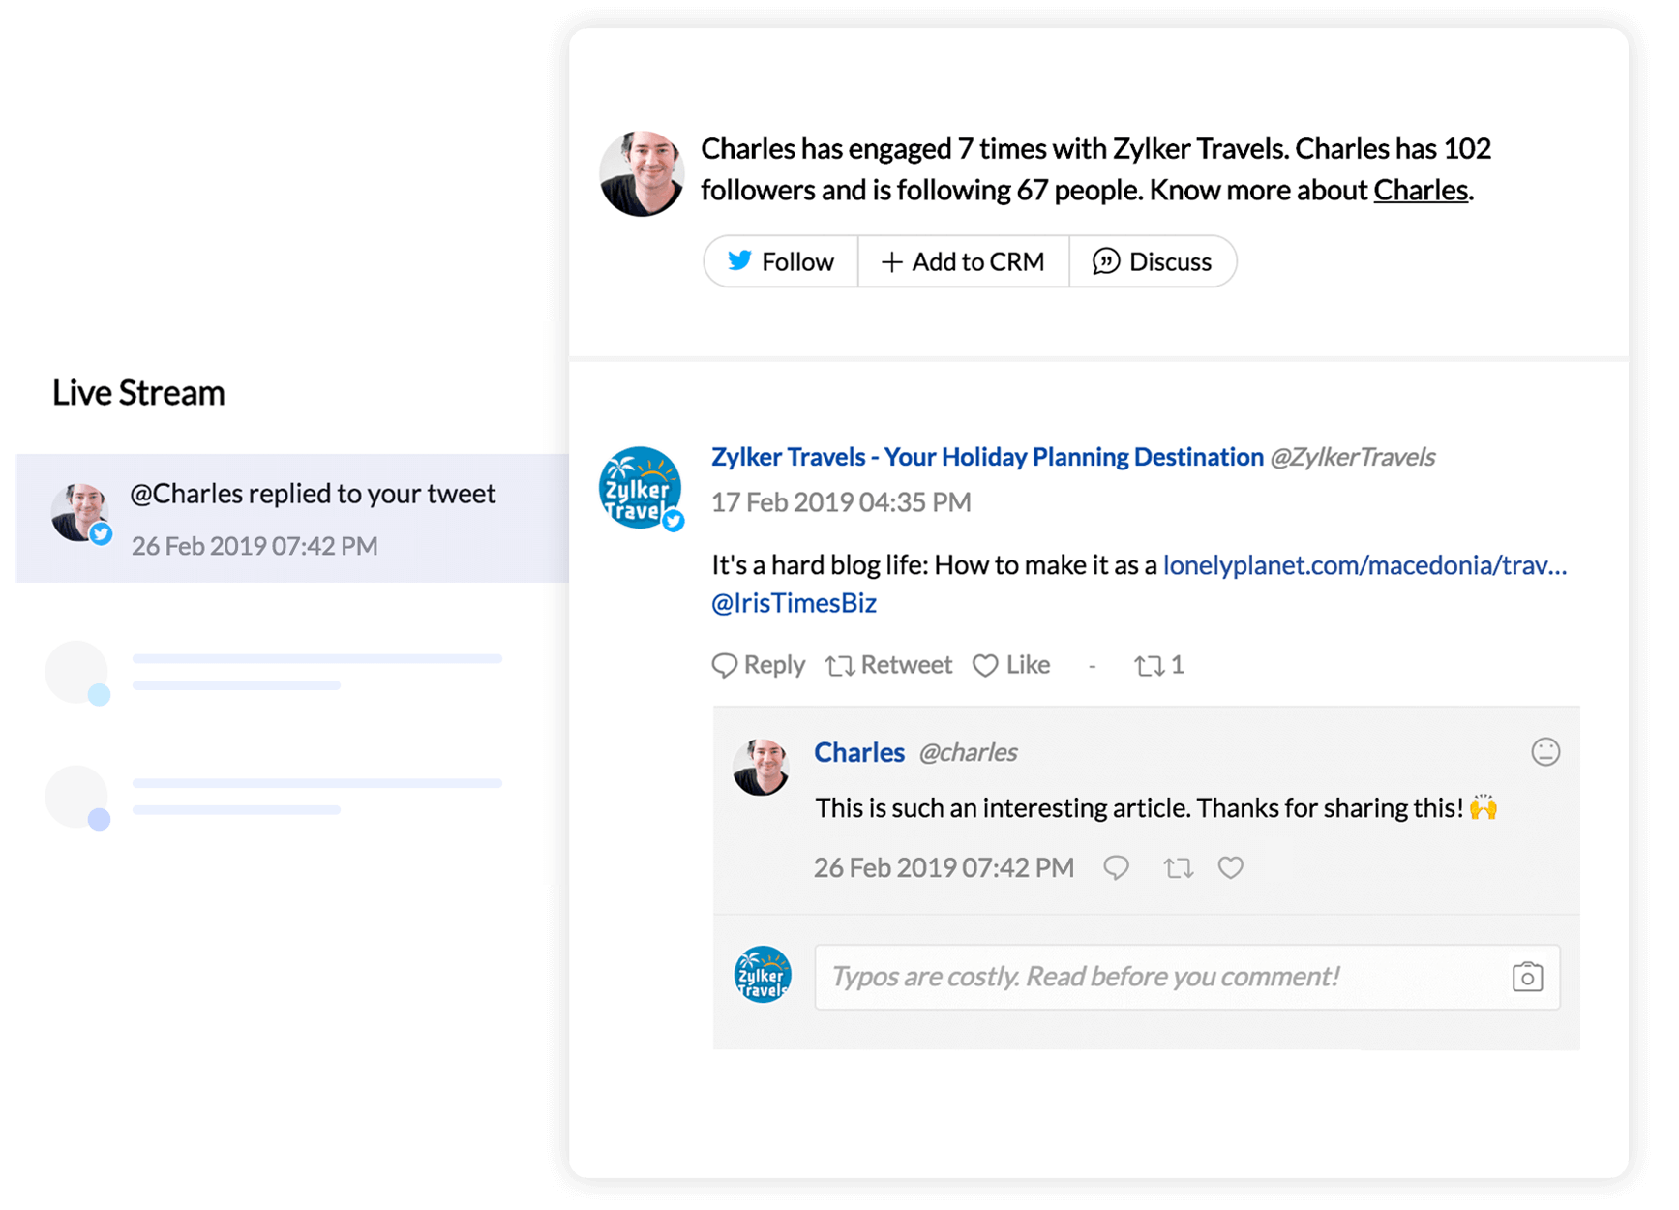Open the lonelyplanet.com article link
Viewport: 1679px width, 1210px height.
(x=1364, y=565)
